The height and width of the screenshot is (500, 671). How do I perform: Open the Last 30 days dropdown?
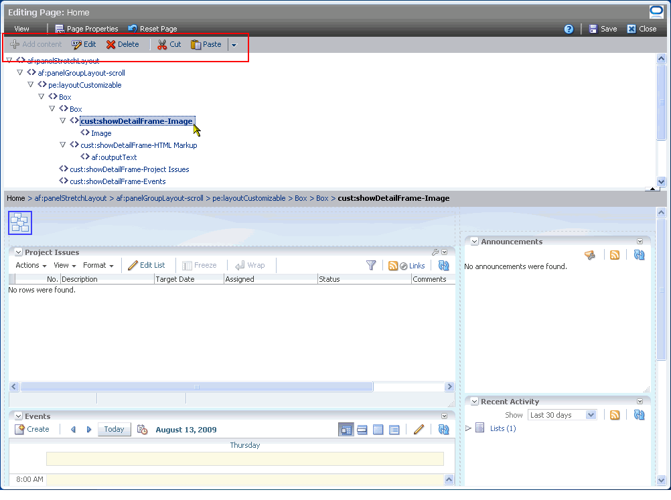562,415
